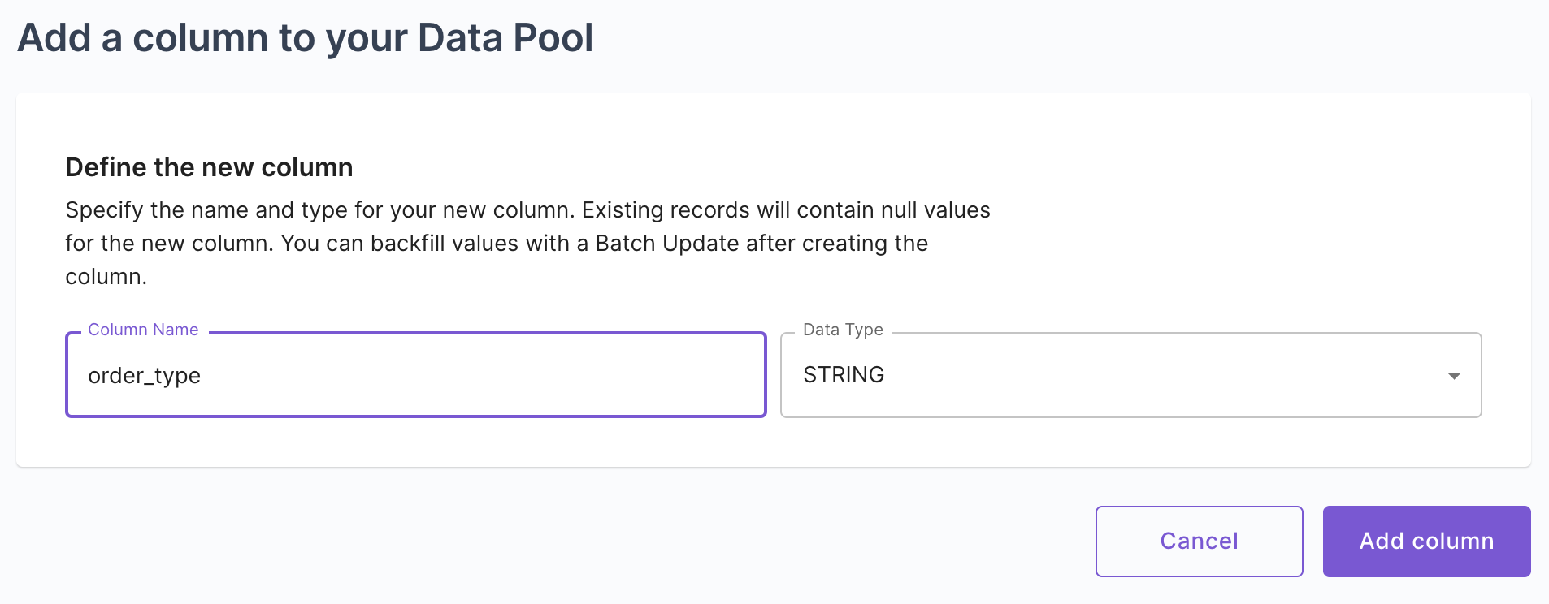
Task: Click the Add a column heading
Action: (305, 37)
